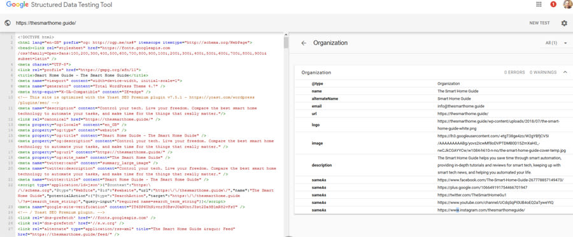Select the alternateName row label
This screenshot has height=237, width=573.
(324, 98)
